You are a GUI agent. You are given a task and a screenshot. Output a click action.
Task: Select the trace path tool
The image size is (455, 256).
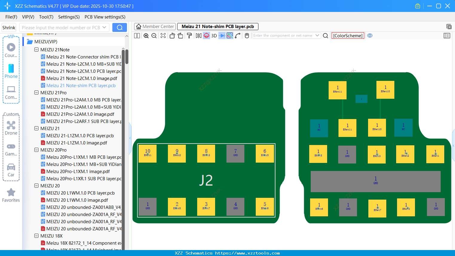click(238, 36)
